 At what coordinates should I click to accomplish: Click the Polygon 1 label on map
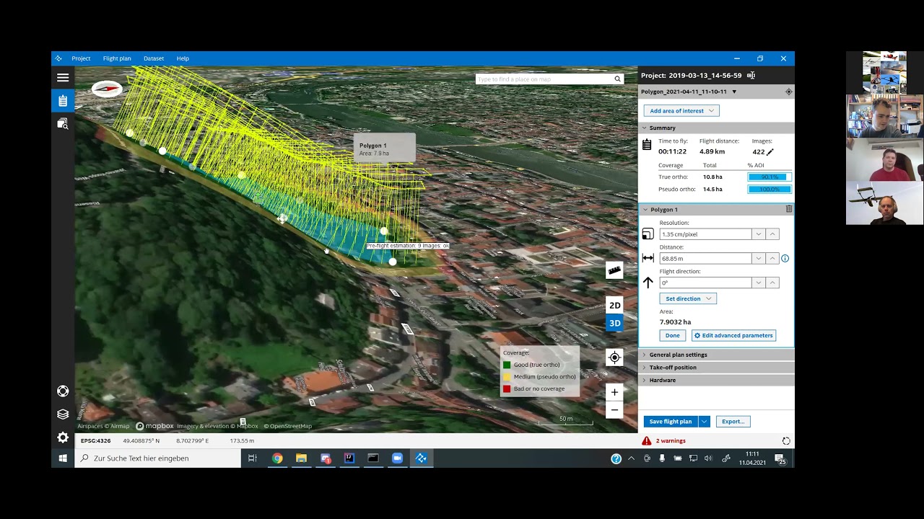(373, 146)
